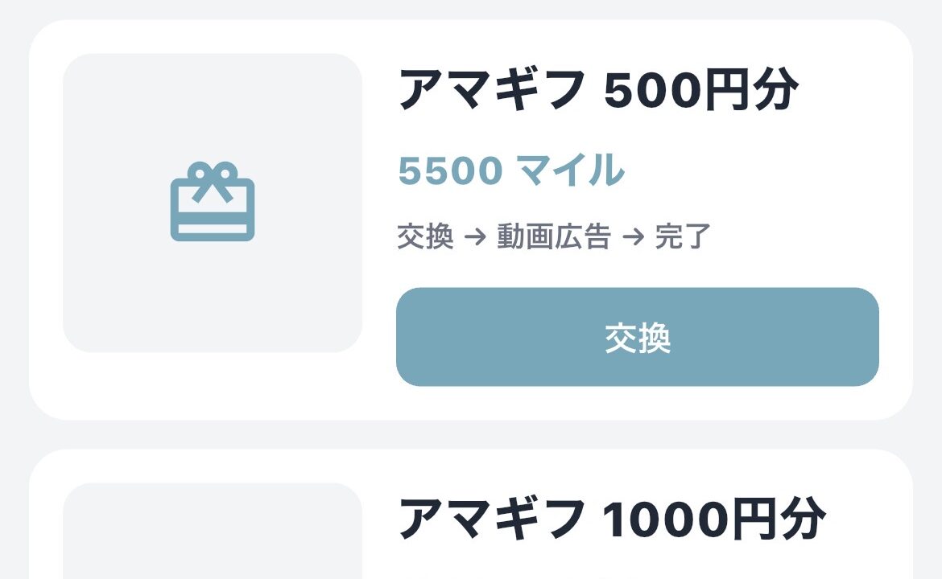The image size is (942, 579).
Task: Click the 交換 → 動画広告 → 完了 steps text
Action: (554, 237)
